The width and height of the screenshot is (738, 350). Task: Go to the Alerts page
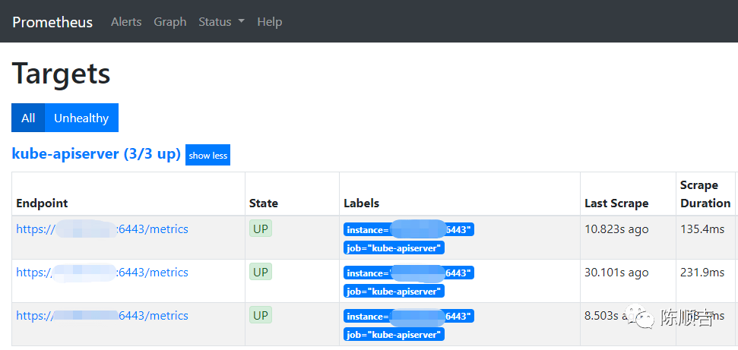pos(126,22)
